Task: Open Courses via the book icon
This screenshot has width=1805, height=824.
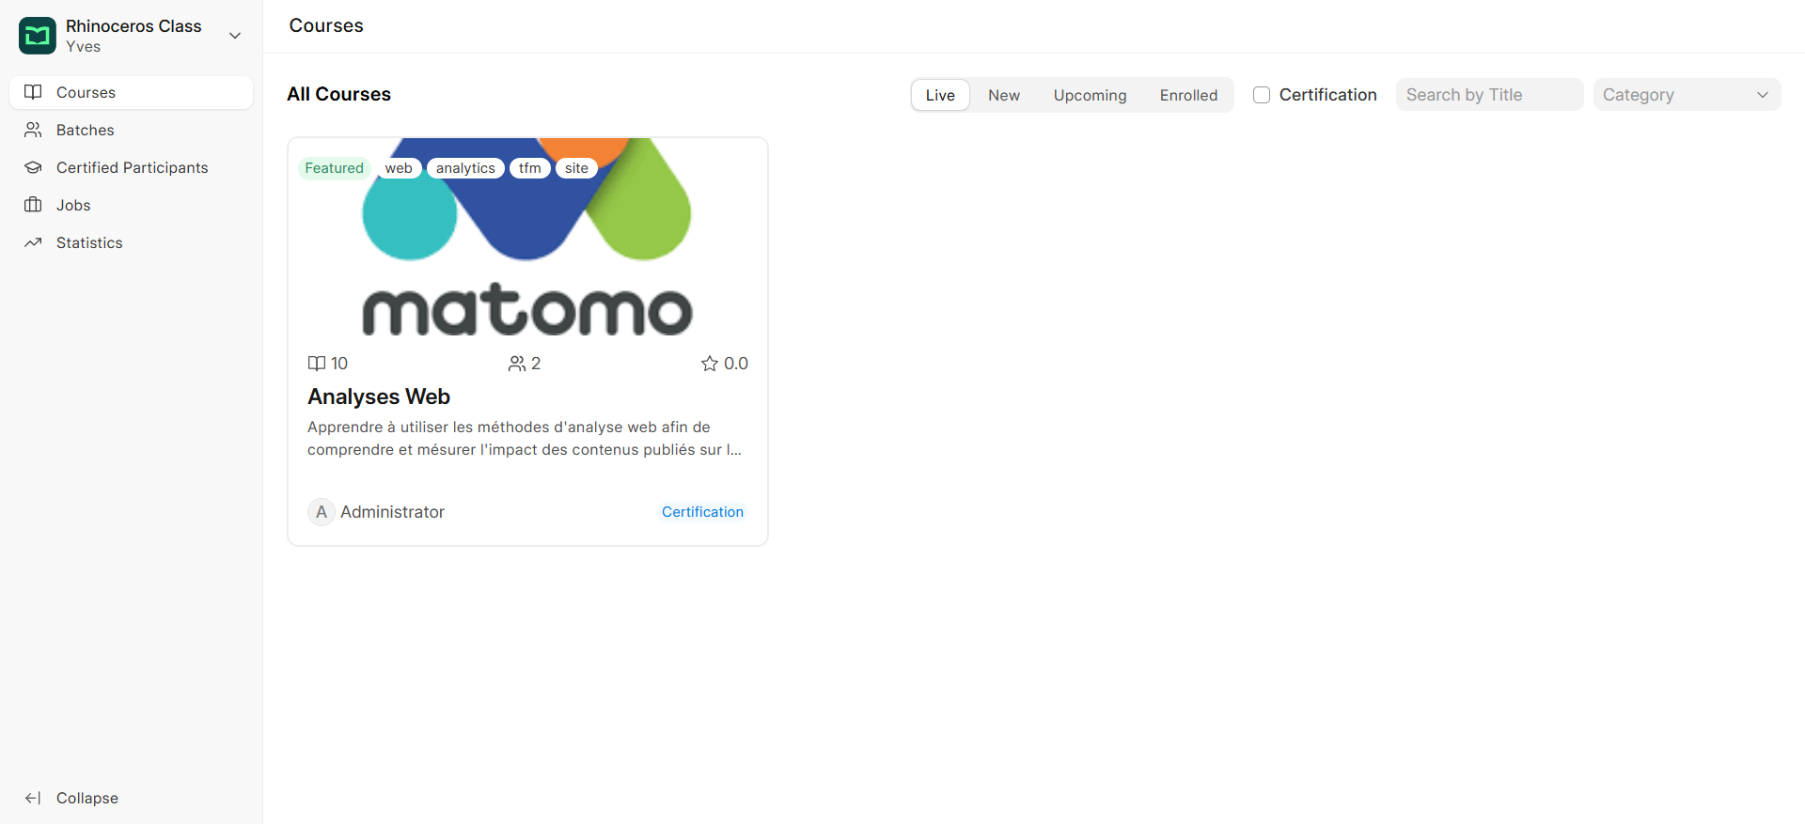Action: click(33, 92)
